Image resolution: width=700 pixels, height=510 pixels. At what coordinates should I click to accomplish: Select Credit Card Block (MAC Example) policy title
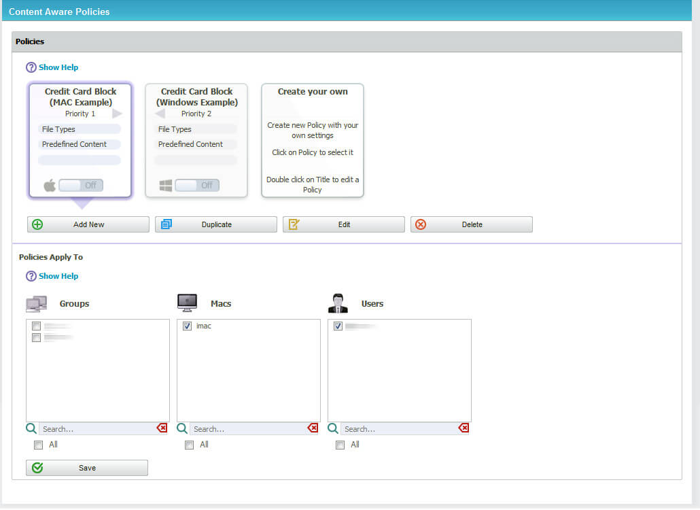point(80,97)
